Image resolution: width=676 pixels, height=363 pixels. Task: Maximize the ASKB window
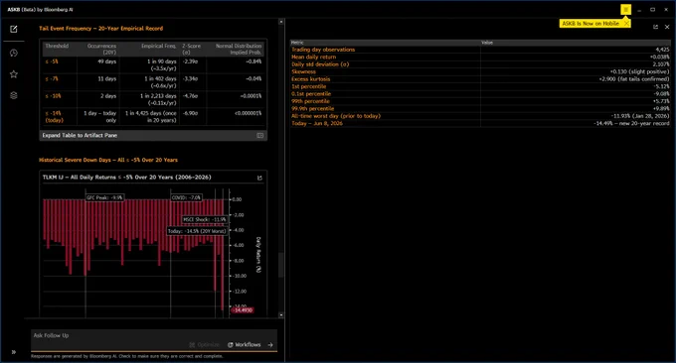click(653, 10)
